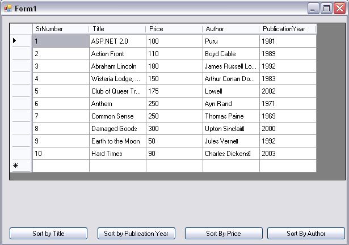Maximize the Form1 window

tap(326, 9)
